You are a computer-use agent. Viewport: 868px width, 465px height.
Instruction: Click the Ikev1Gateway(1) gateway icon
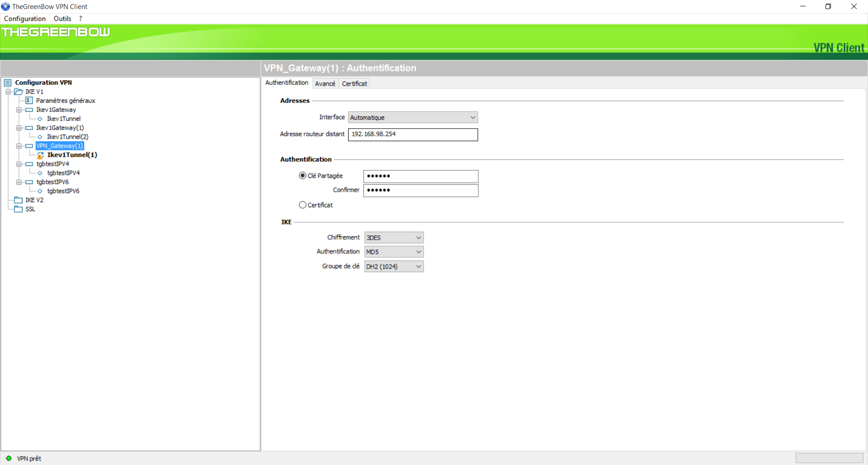pyautogui.click(x=29, y=128)
